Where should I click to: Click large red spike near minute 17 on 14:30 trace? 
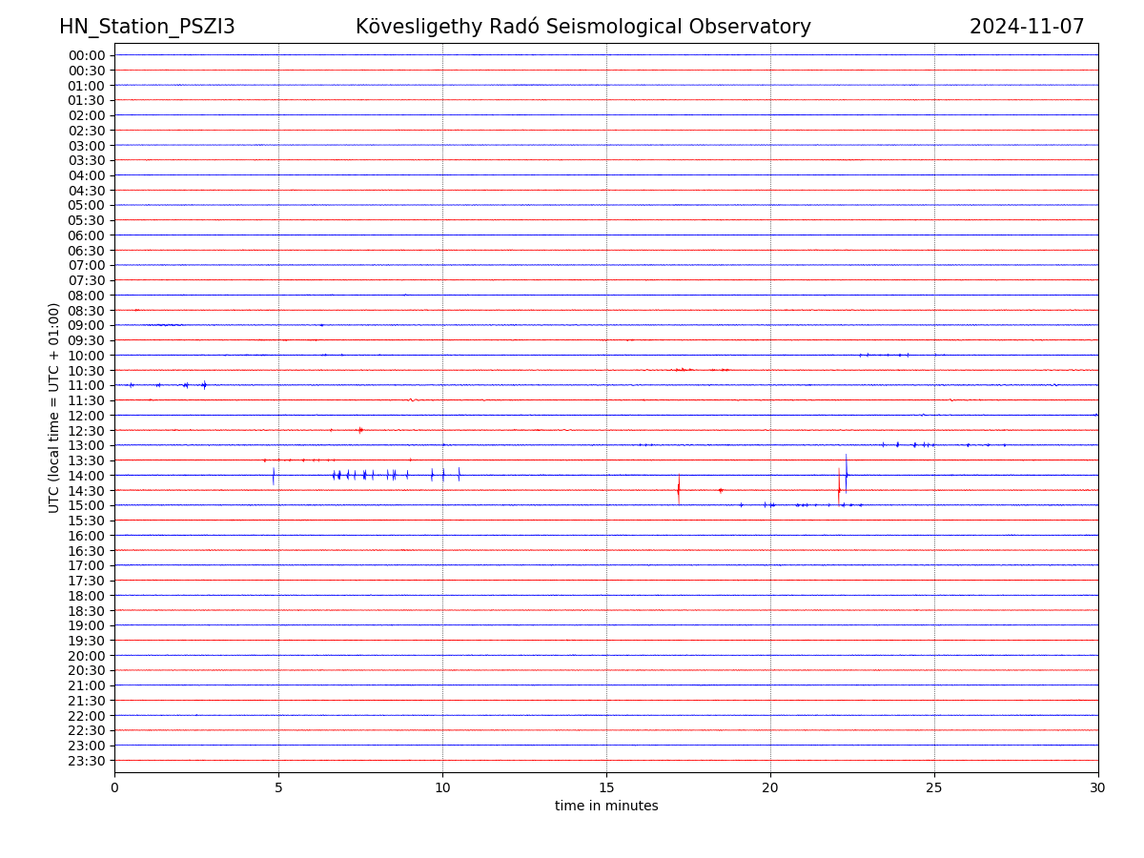click(679, 489)
